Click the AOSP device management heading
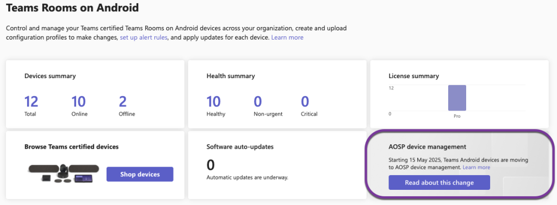The width and height of the screenshot is (557, 205). 428,146
